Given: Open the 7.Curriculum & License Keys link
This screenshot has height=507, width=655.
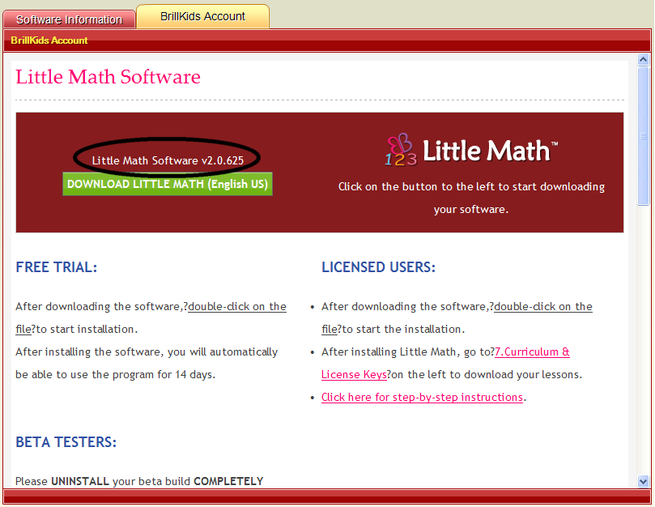Looking at the screenshot, I should click(x=532, y=352).
